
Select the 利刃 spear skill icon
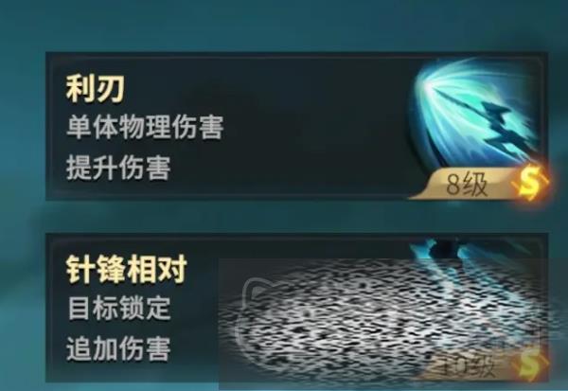(x=476, y=115)
